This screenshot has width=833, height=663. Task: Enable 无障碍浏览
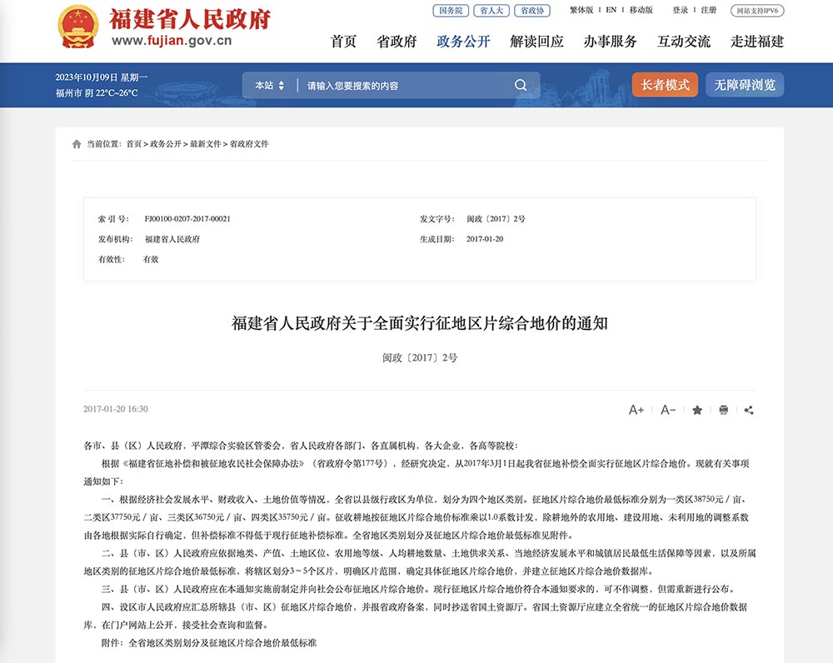point(745,85)
